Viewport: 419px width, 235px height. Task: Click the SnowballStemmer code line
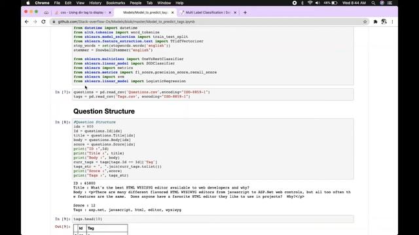[113, 50]
